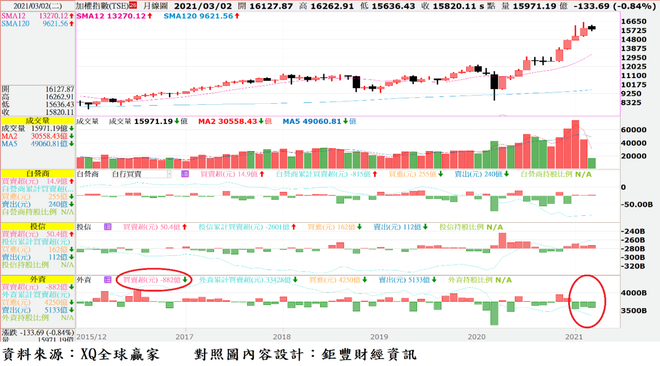This screenshot has width=660, height=366.
Task: Select the yellow 外資 panel header
Action: [x=38, y=279]
